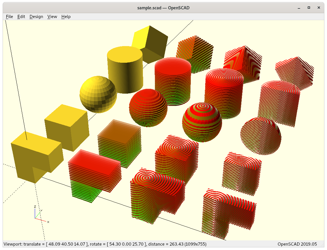Click the solid yellow cylinder
The height and width of the screenshot is (250, 327).
[125, 70]
